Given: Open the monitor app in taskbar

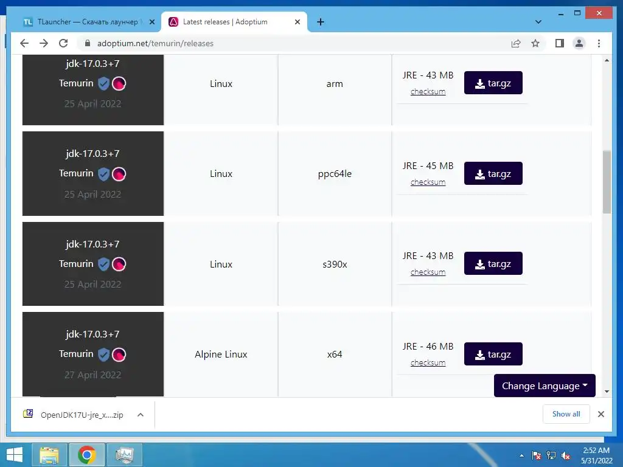Looking at the screenshot, I should coord(124,455).
